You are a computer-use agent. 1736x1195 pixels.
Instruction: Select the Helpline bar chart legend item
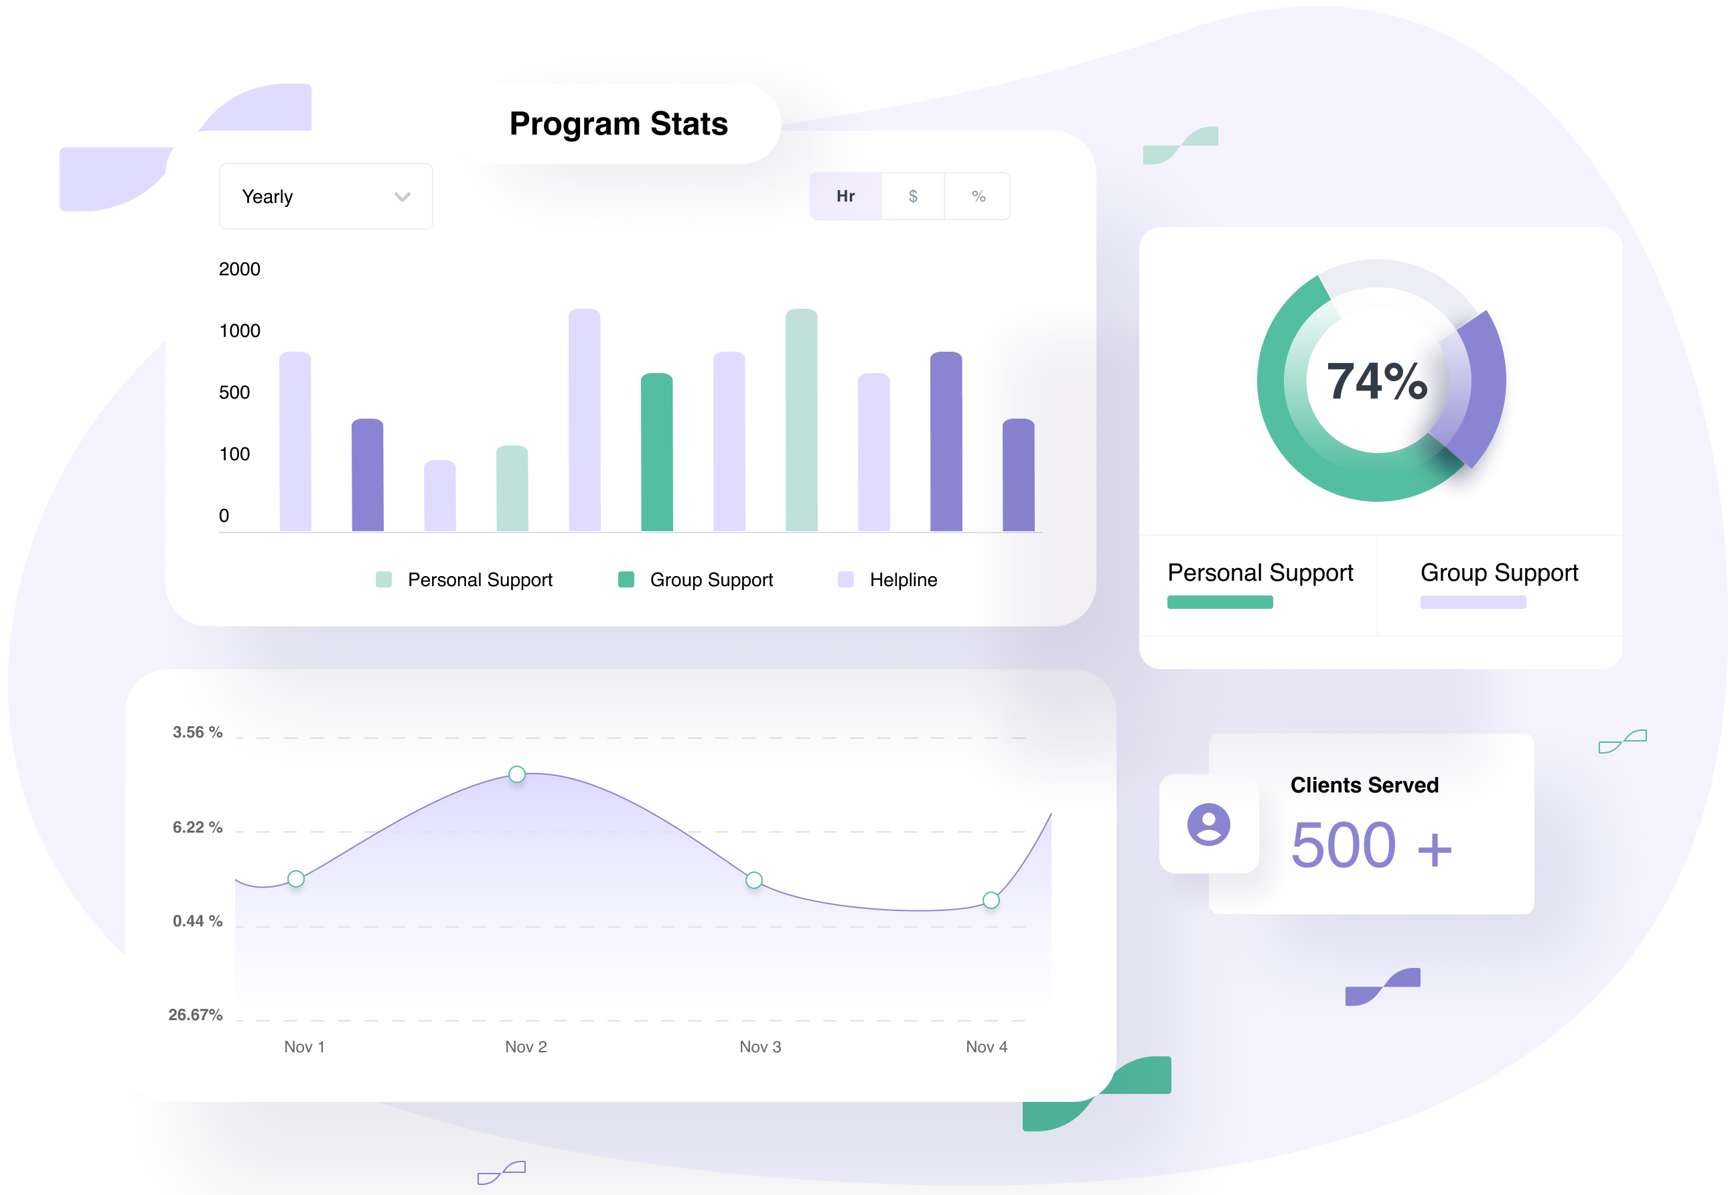(872, 583)
